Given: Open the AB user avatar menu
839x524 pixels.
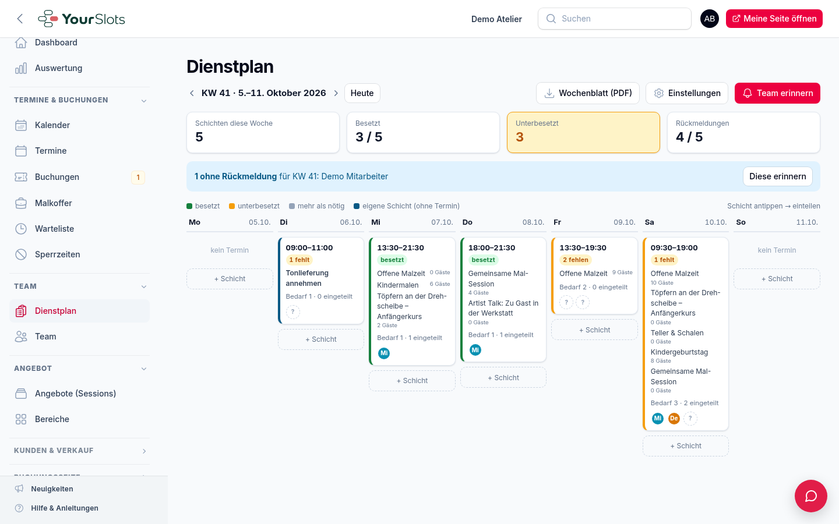Looking at the screenshot, I should pyautogui.click(x=710, y=19).
